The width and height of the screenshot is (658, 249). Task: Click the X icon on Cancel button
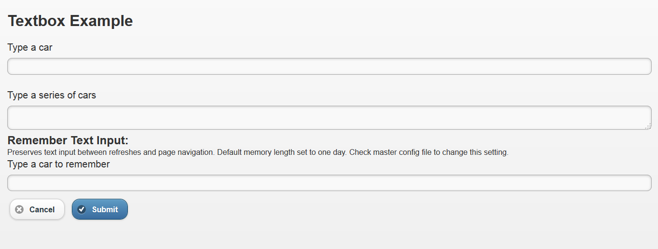[19, 209]
